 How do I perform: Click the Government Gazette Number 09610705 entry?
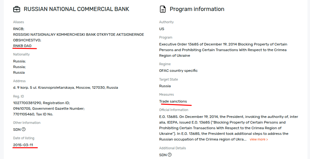pyautogui.click(x=49, y=109)
